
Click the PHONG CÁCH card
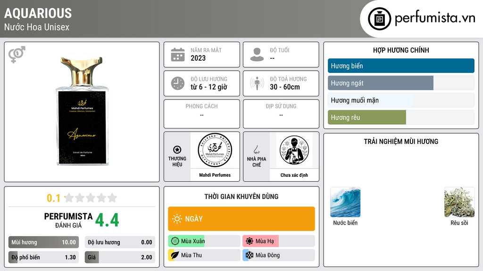202,114
